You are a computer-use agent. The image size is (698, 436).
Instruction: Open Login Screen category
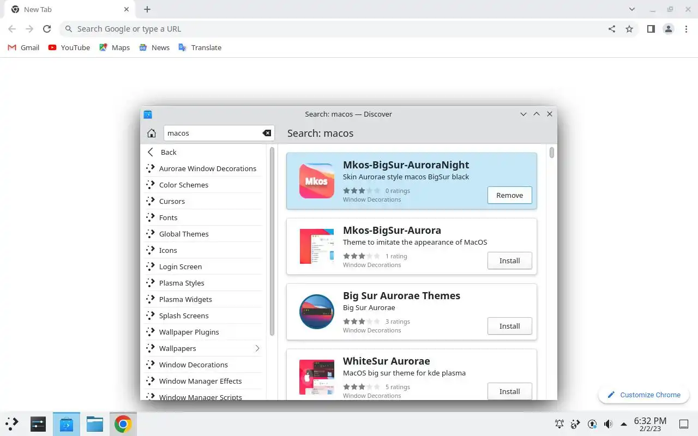coord(204,267)
